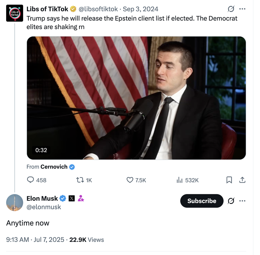Share the Libs of TikTok post
The image size is (260, 255).
(x=242, y=180)
